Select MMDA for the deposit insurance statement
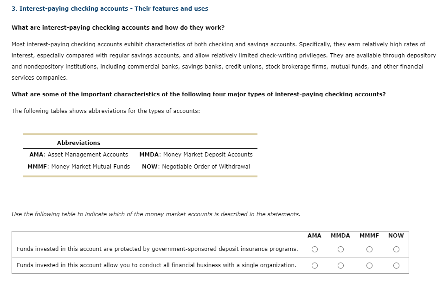This screenshot has height=288, width=443. (341, 250)
